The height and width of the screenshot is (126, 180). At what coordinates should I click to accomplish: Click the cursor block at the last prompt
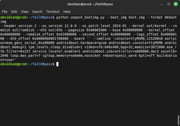(x=57, y=64)
